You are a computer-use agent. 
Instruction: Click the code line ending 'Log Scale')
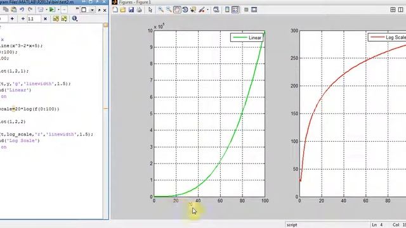[20, 141]
